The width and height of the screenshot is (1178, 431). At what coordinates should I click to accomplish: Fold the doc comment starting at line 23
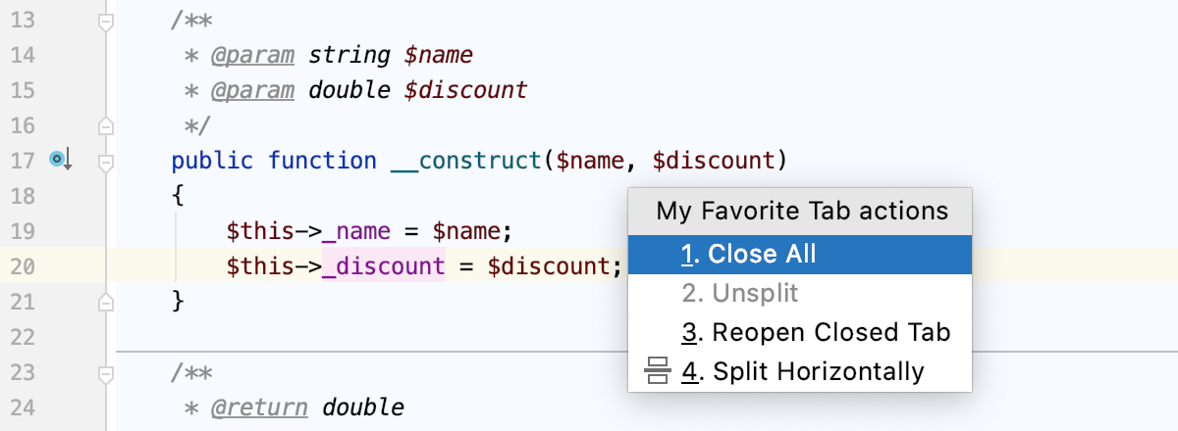[x=106, y=372]
